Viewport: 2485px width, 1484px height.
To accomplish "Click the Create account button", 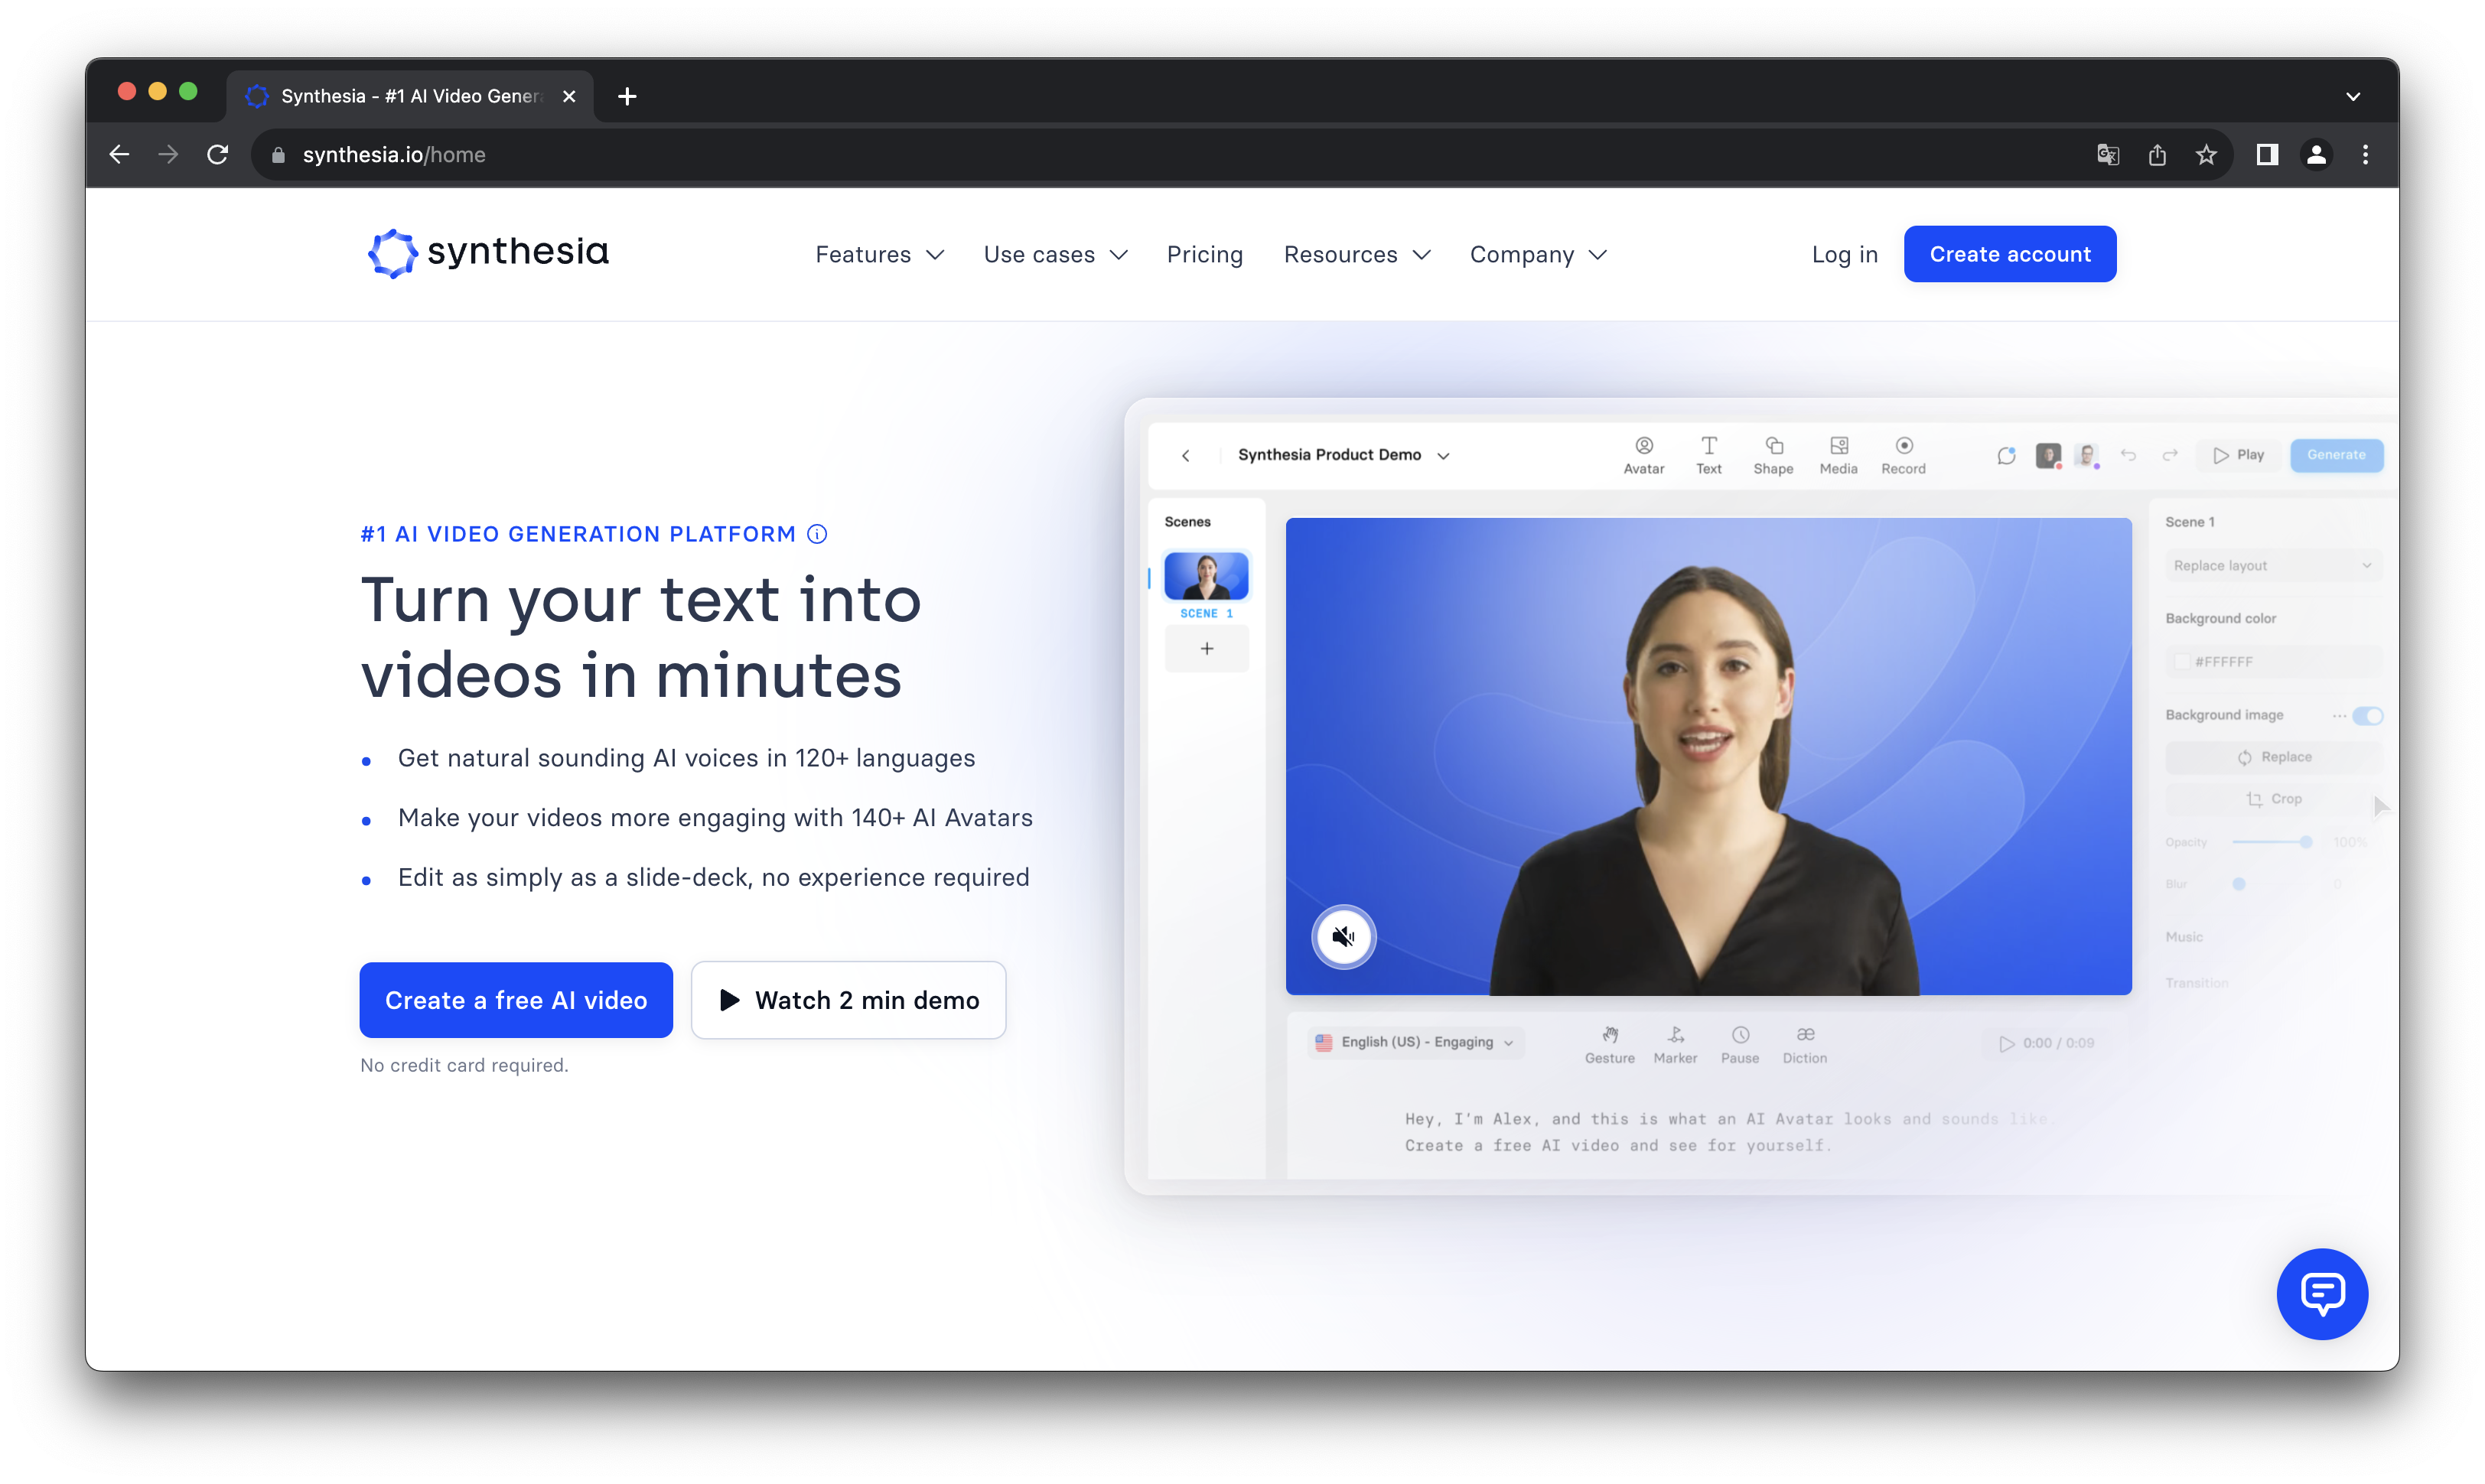I will [2009, 254].
